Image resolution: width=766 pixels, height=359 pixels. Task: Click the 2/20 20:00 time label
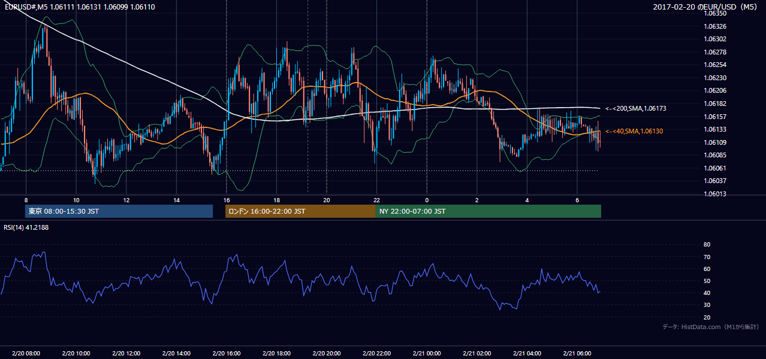click(327, 354)
